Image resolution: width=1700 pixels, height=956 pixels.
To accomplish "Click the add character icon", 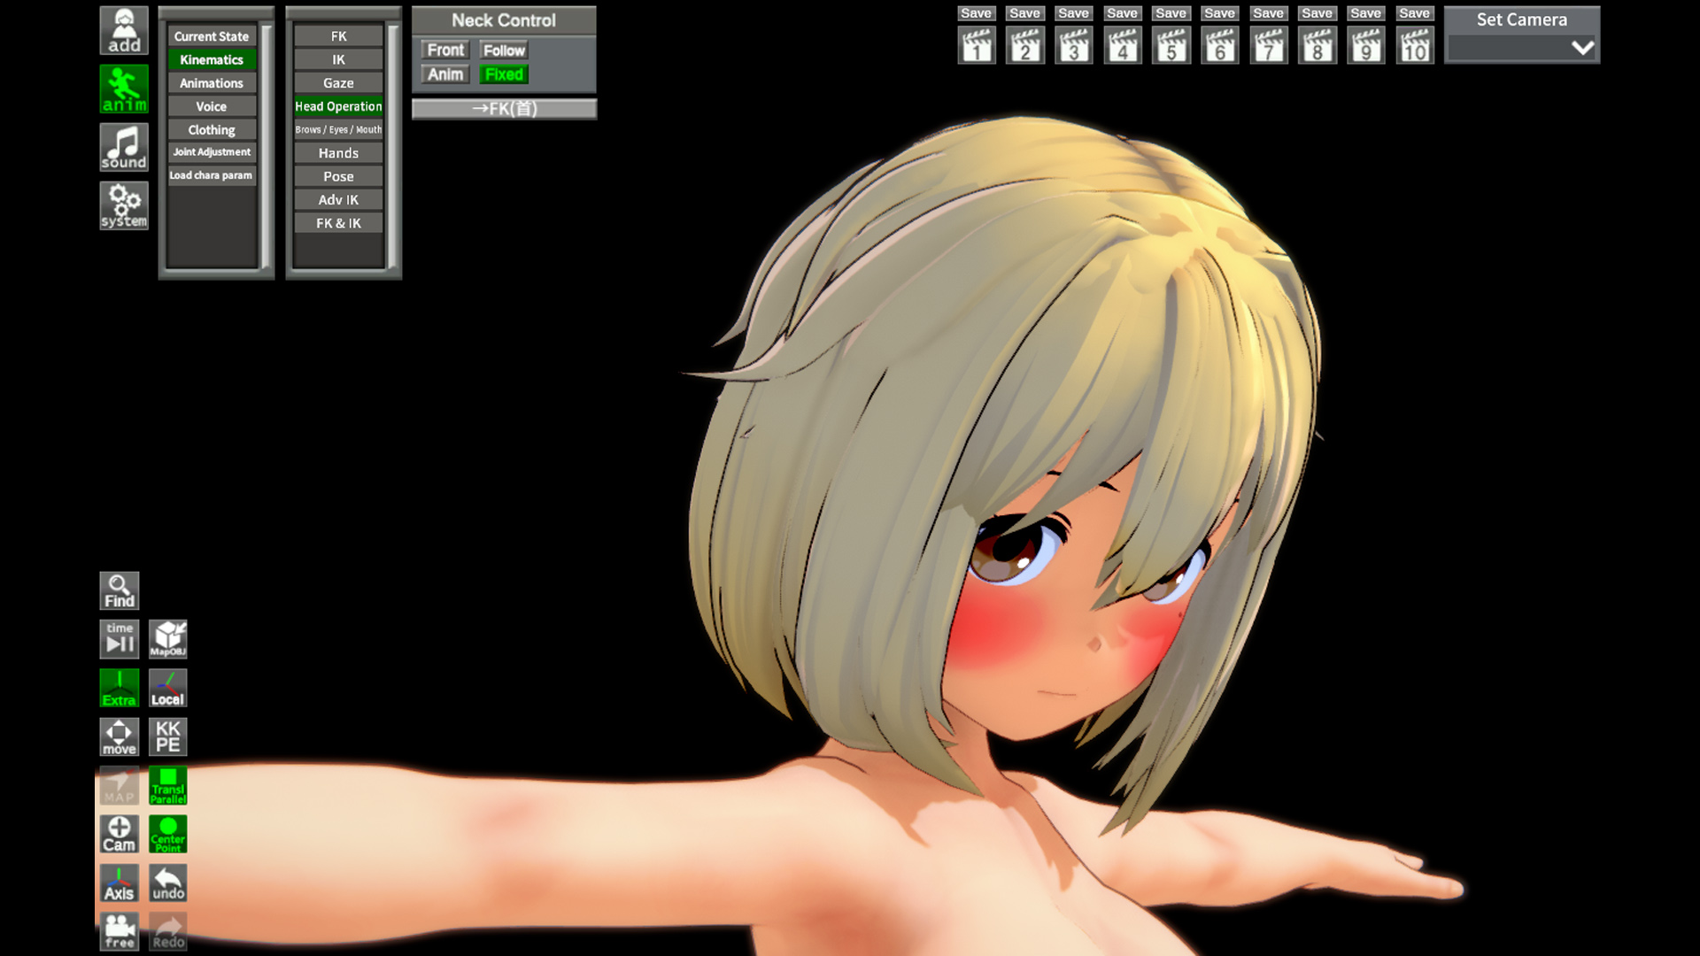I will point(123,30).
